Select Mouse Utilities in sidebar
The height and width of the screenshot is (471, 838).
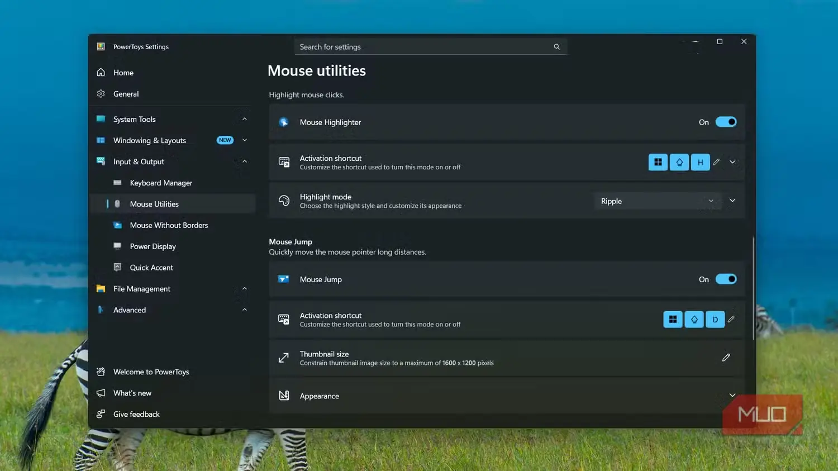pyautogui.click(x=173, y=204)
